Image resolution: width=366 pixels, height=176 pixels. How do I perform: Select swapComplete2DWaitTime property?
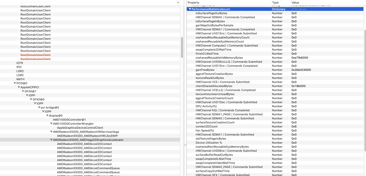(213, 50)
